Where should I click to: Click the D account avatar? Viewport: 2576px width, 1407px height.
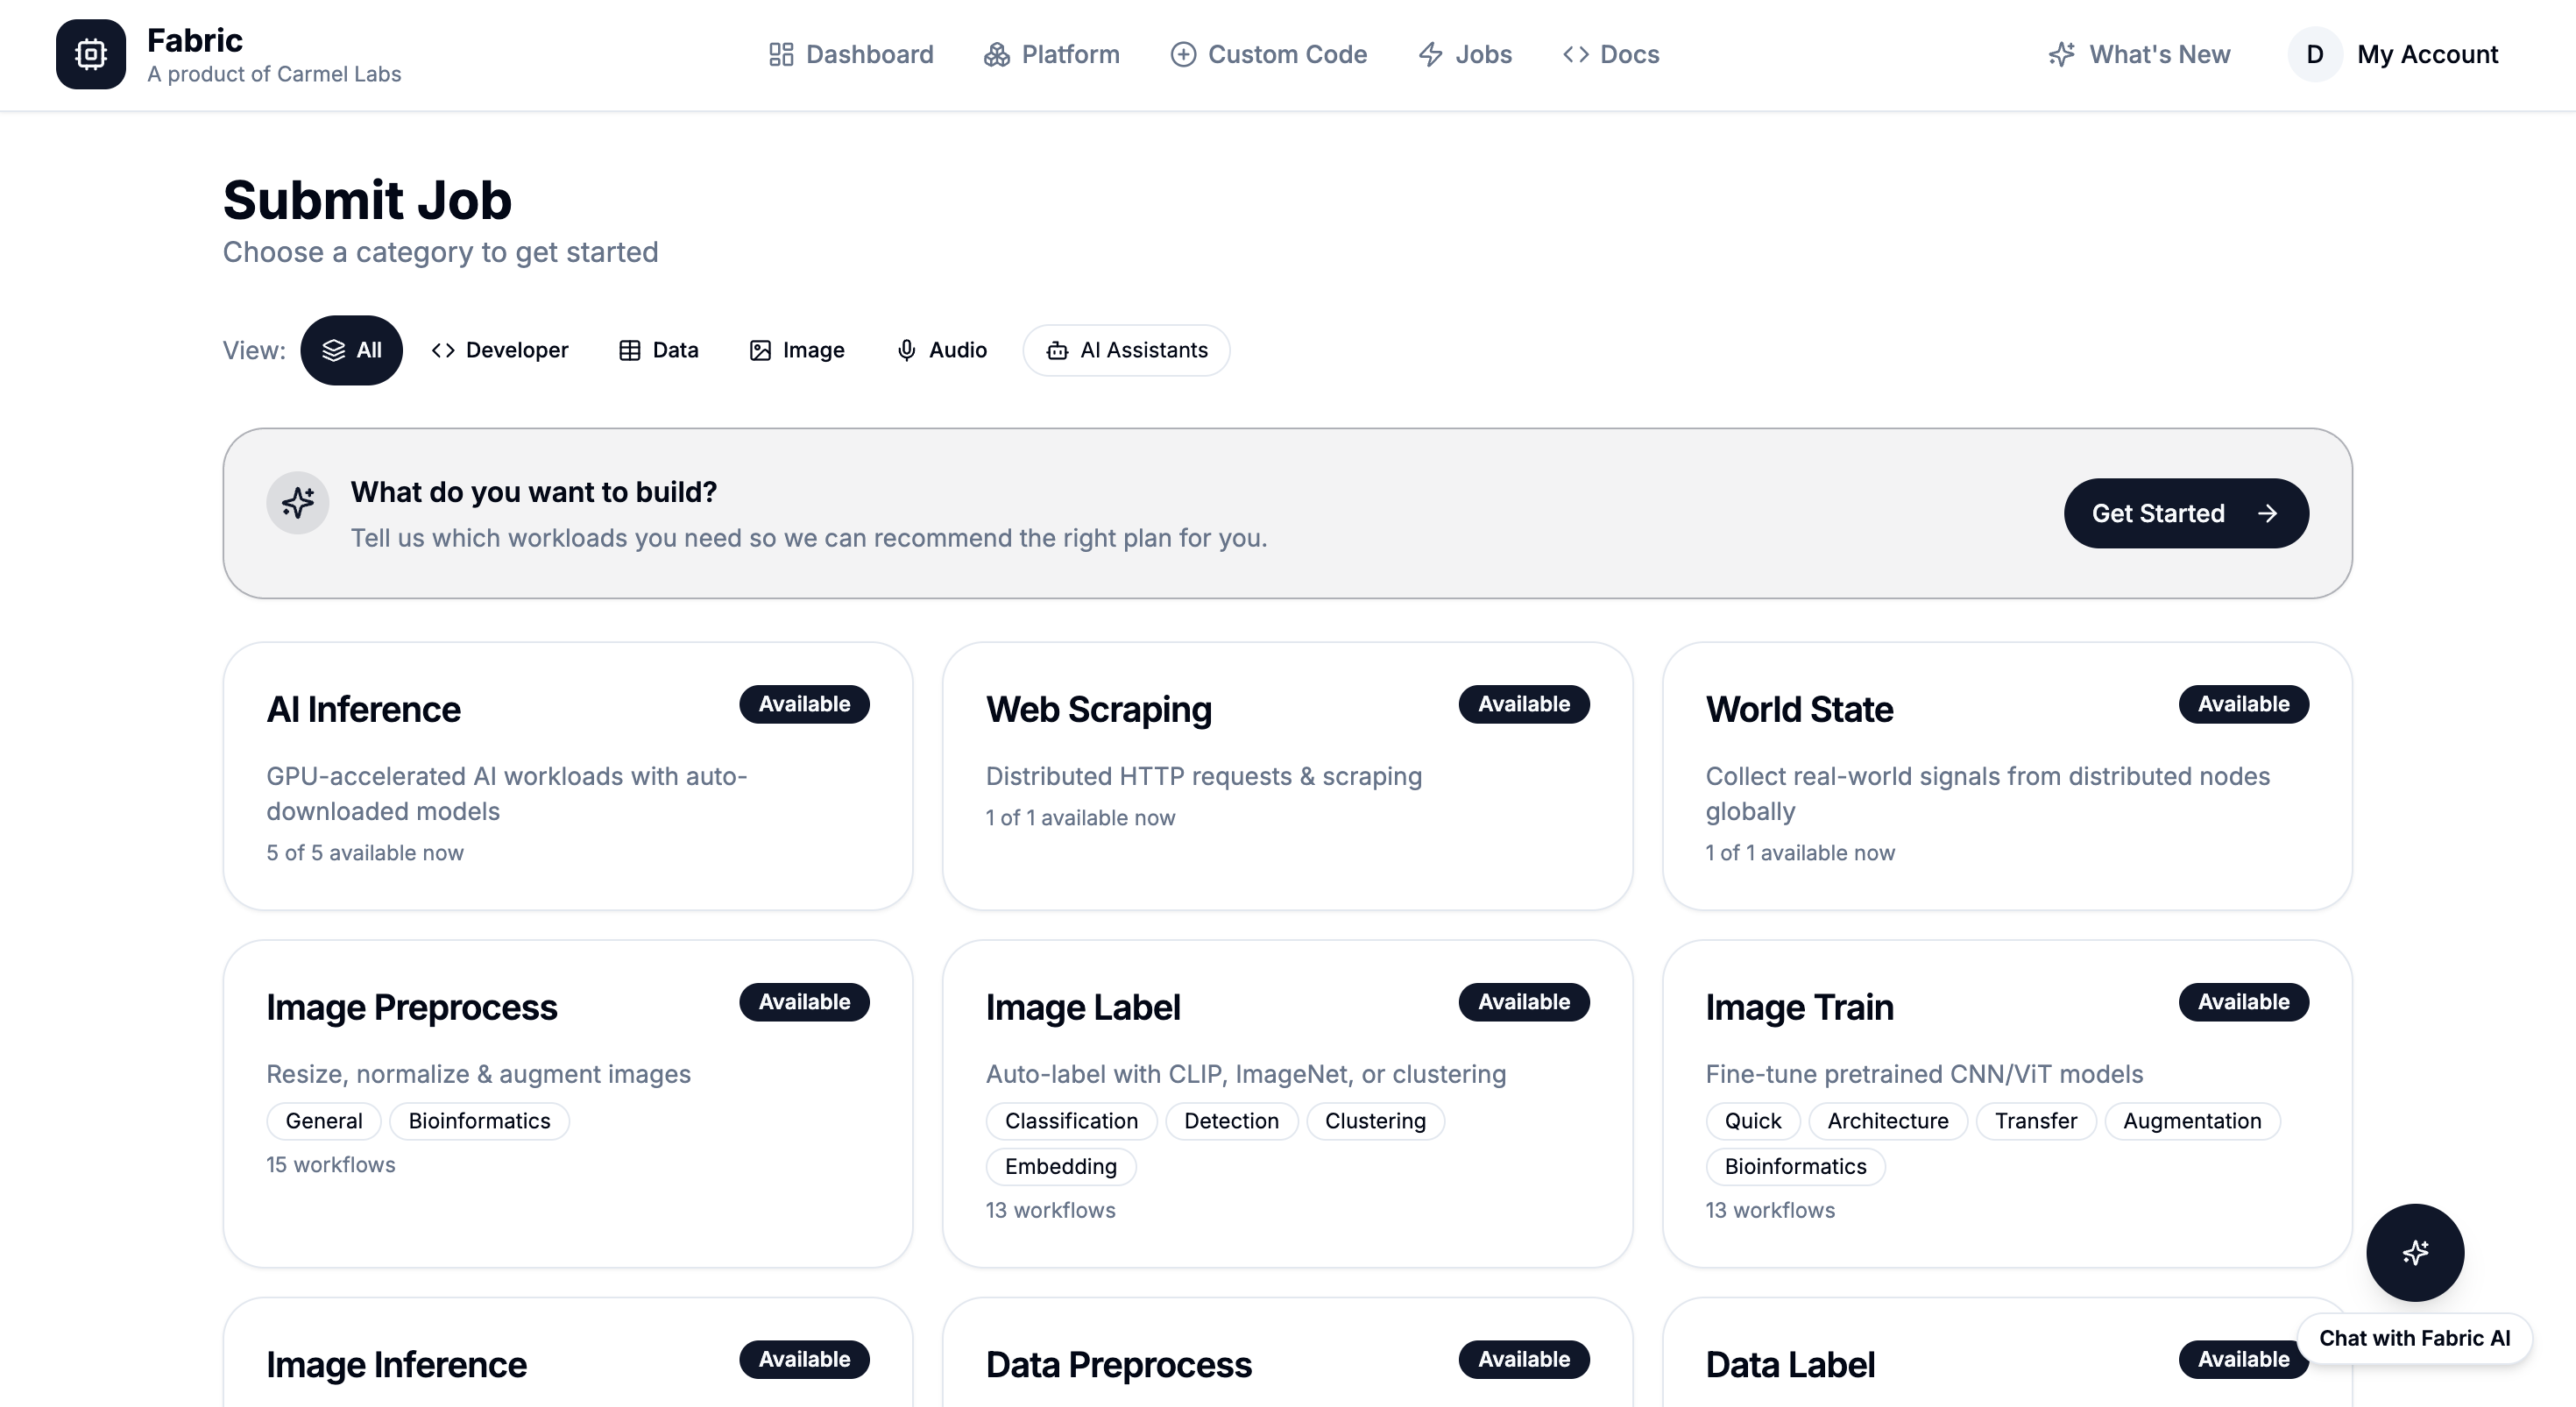(2314, 54)
